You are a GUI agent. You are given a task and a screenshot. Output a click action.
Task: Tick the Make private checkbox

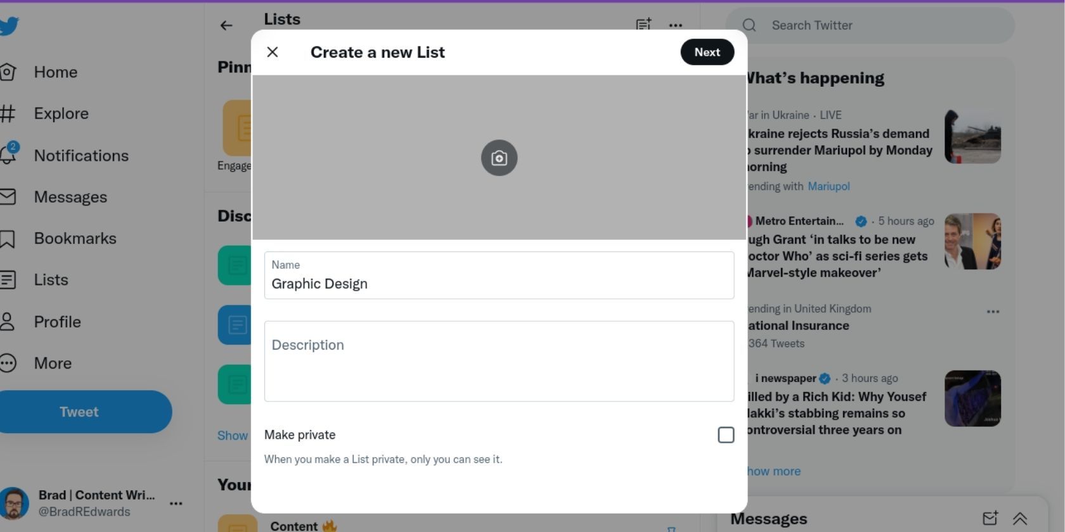(726, 435)
